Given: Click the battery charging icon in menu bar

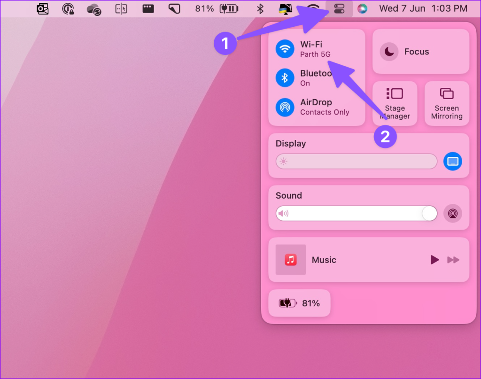Looking at the screenshot, I should click(229, 8).
